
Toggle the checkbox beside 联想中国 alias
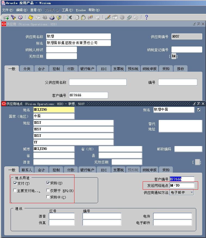click(x=199, y=110)
